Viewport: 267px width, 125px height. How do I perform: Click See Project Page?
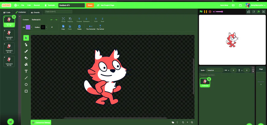coord(106,5)
